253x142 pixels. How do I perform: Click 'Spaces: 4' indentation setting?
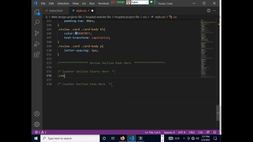pyautogui.click(x=169, y=133)
